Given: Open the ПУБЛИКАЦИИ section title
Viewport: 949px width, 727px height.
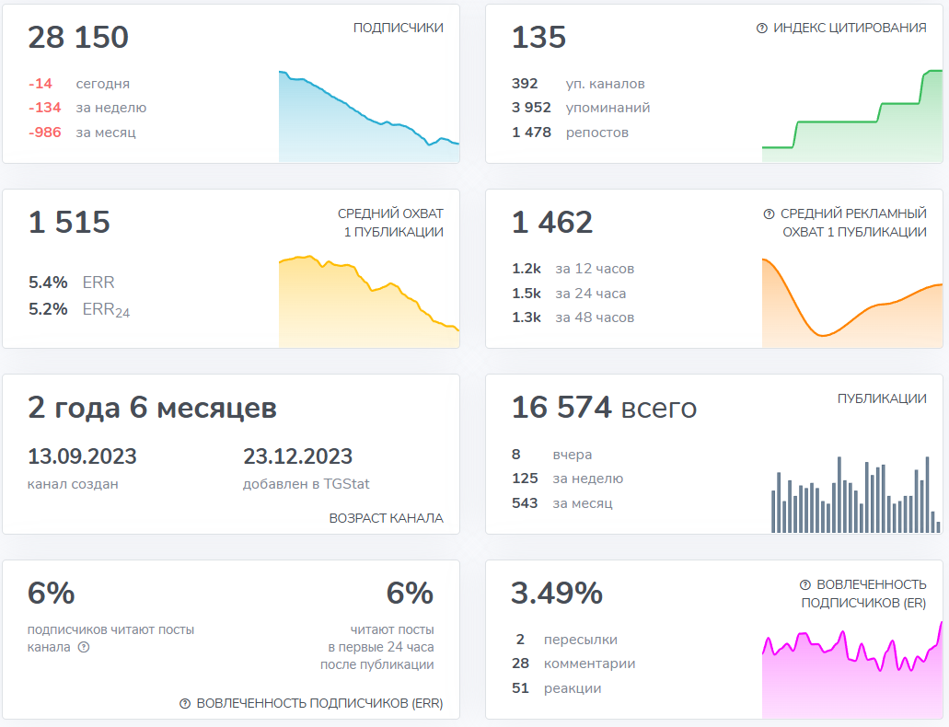Looking at the screenshot, I should point(881,398).
